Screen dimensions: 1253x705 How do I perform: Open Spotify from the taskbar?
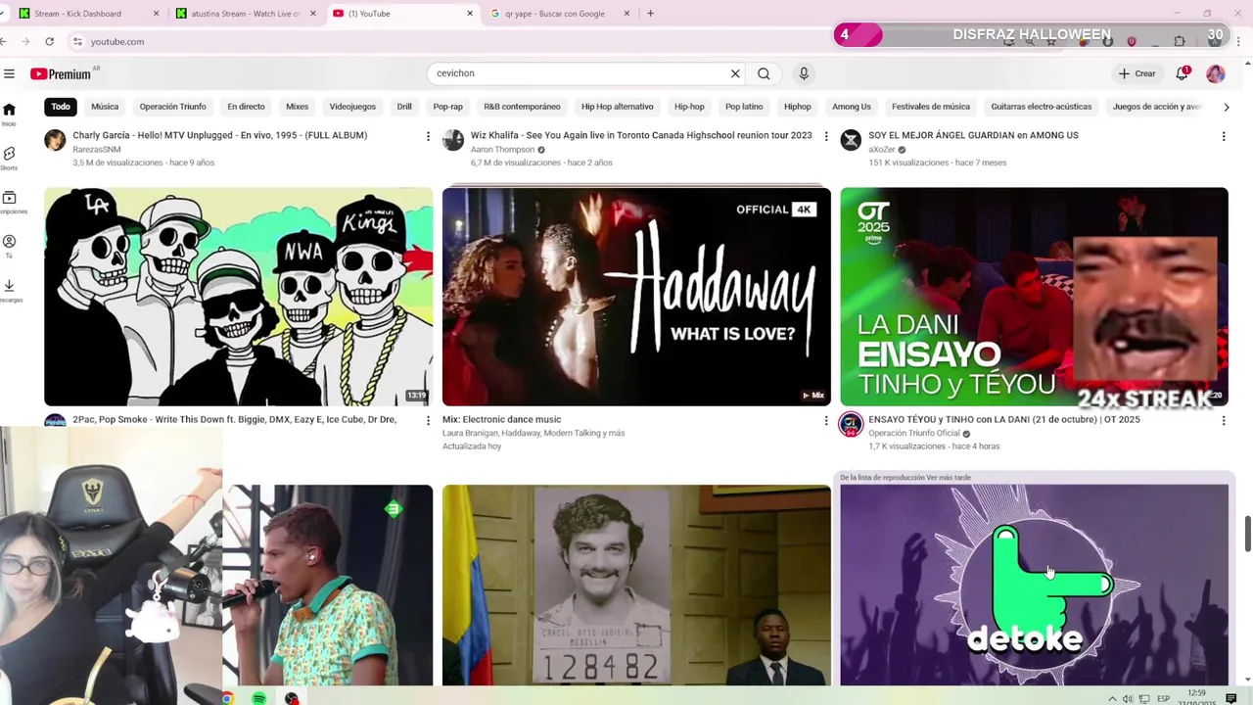click(x=258, y=698)
